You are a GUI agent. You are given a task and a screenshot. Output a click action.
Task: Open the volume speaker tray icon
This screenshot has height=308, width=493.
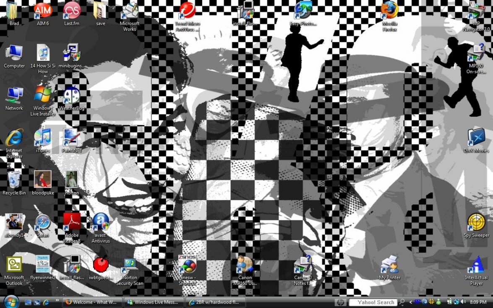pyautogui.click(x=464, y=302)
